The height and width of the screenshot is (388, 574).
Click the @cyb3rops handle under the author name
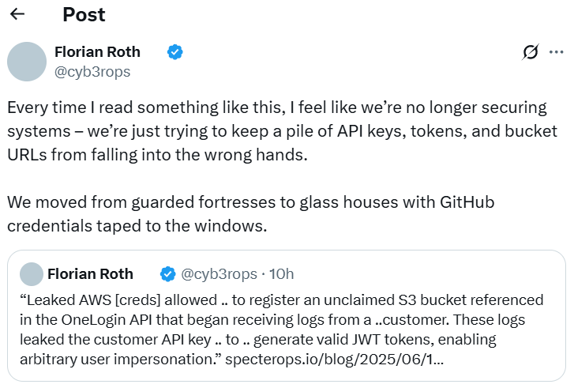point(92,72)
